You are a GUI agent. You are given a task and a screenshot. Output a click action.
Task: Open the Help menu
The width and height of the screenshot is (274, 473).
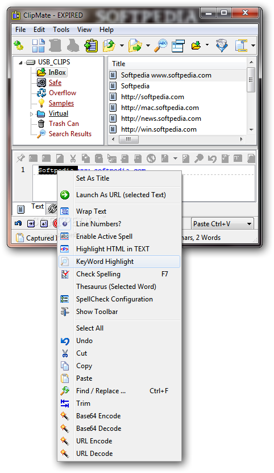106,30
